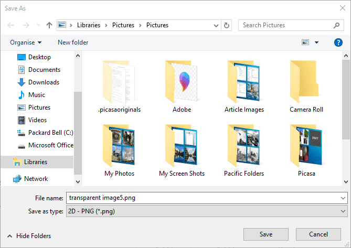Click the Save button
351x248 pixels.
click(x=265, y=234)
